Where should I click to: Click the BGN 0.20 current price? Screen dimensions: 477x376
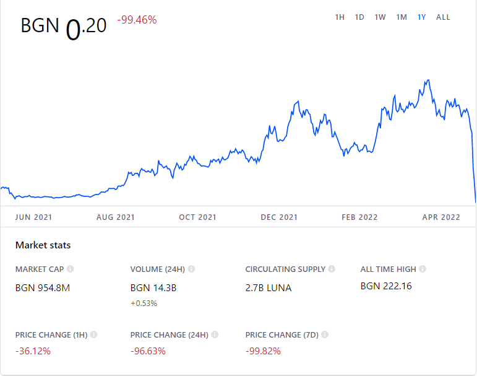click(x=64, y=26)
